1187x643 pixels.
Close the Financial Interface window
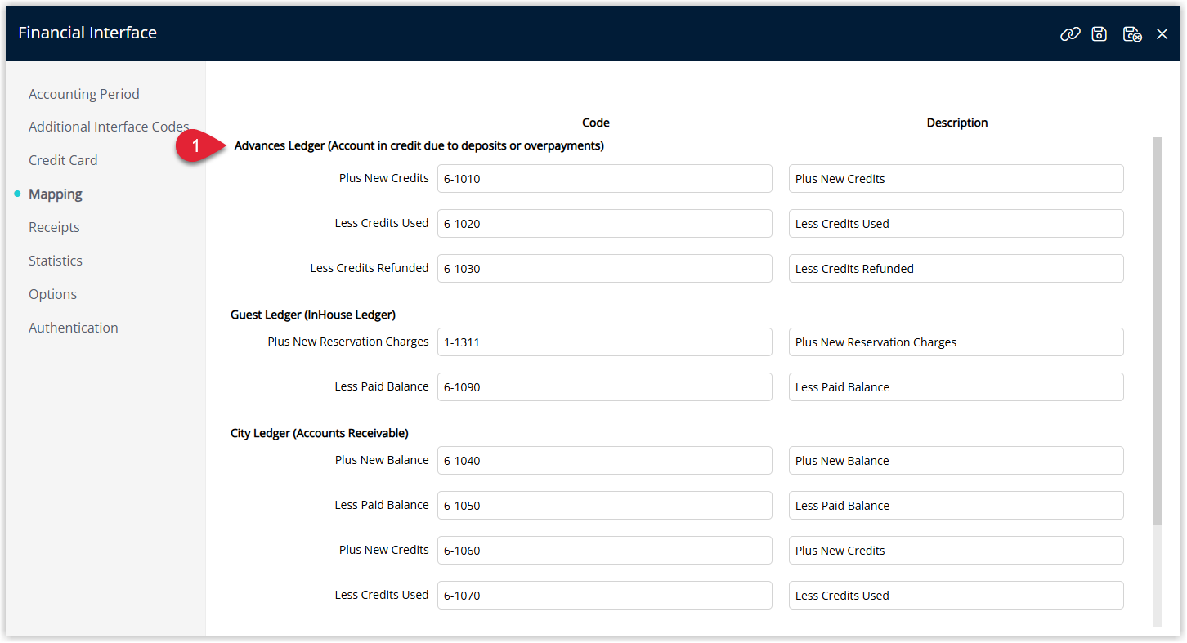click(1162, 33)
